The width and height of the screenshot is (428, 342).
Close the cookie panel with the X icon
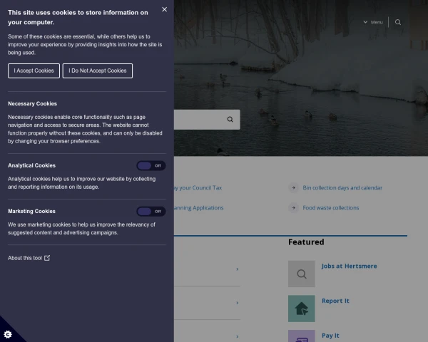click(x=164, y=9)
